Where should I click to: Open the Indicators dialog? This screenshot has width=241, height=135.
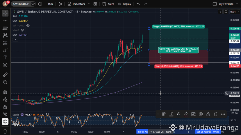(76, 4)
